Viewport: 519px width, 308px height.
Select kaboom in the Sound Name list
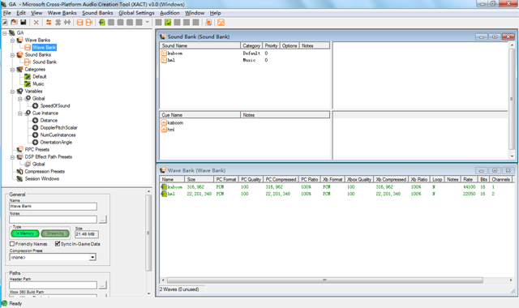(175, 53)
